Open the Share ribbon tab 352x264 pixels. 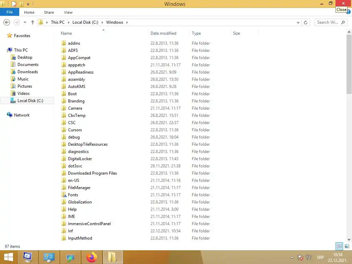[x=49, y=12]
